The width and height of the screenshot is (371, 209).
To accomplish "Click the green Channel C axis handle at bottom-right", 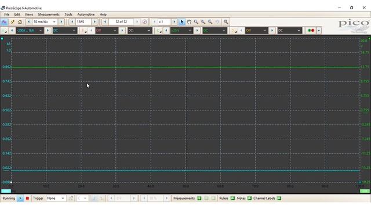I will [365, 191].
